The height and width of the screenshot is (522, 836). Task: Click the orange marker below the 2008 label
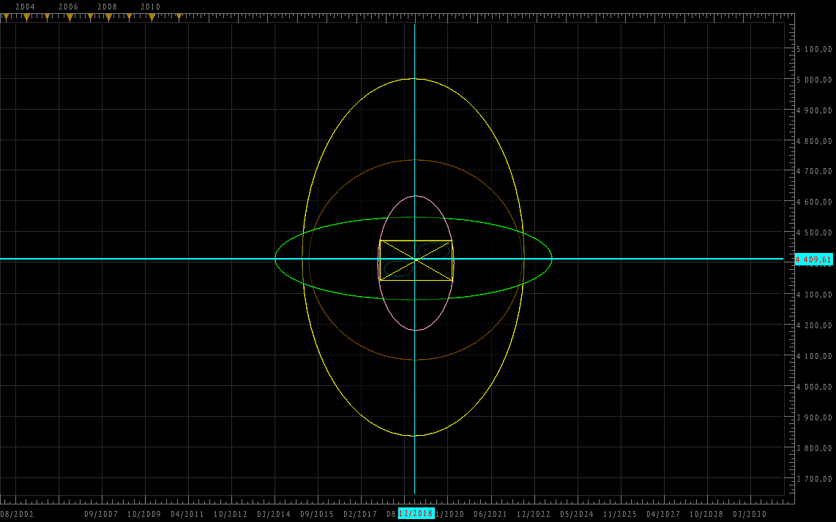pos(108,17)
